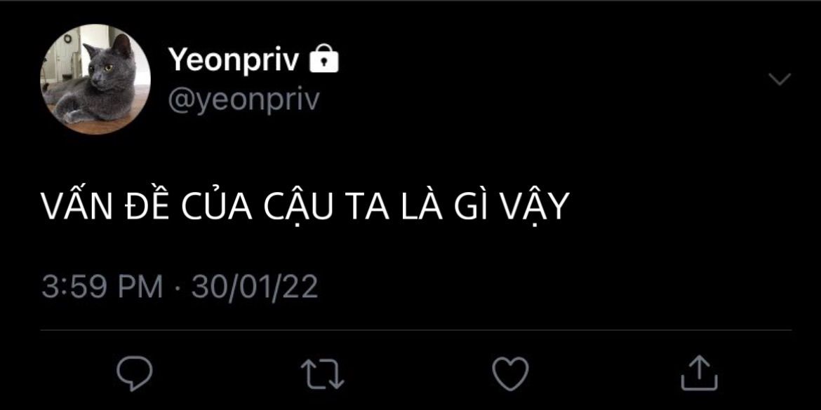
Task: Visit the @yeonpriv handle
Action: click(243, 100)
